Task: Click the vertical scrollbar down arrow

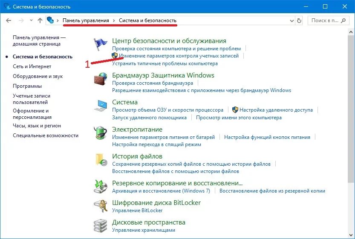Action: (x=351, y=235)
